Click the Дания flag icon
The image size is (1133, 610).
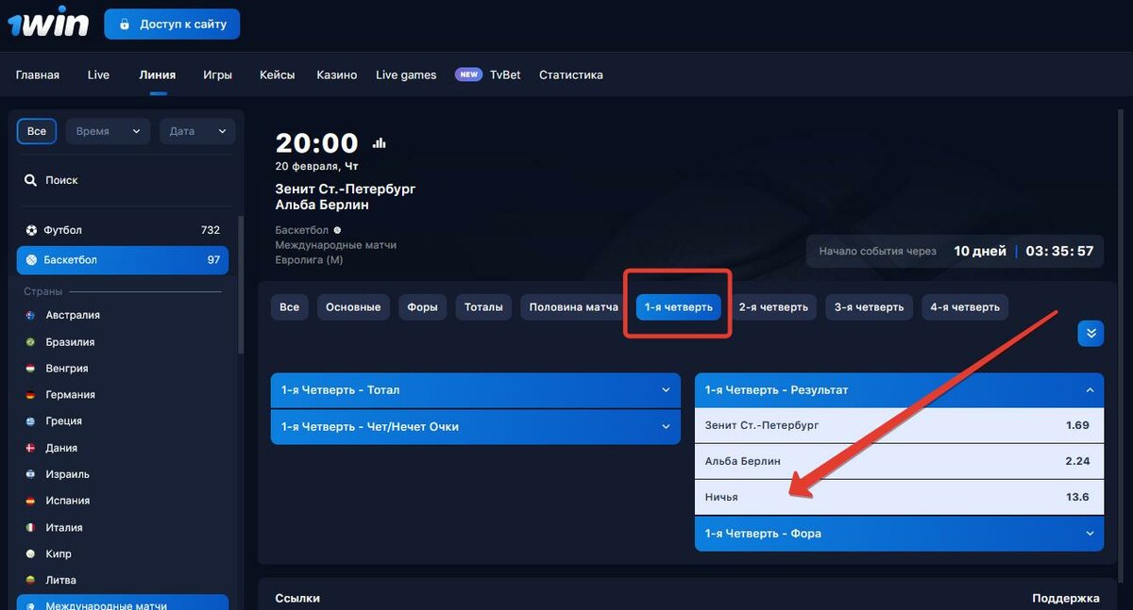pyautogui.click(x=31, y=448)
